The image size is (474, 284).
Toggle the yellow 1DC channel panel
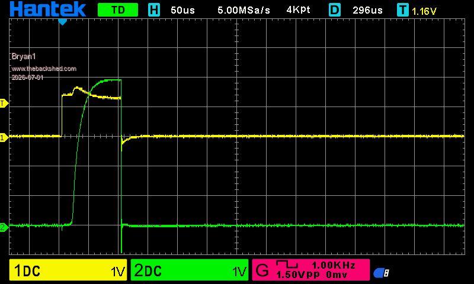(68, 270)
